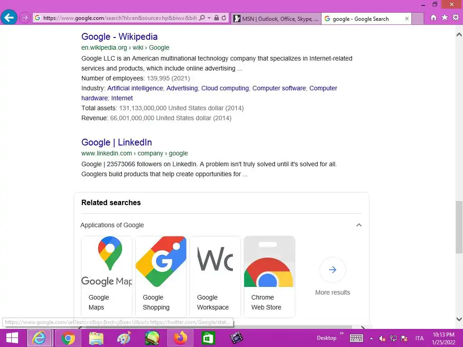Show hidden tray icons arrow

click(372, 338)
